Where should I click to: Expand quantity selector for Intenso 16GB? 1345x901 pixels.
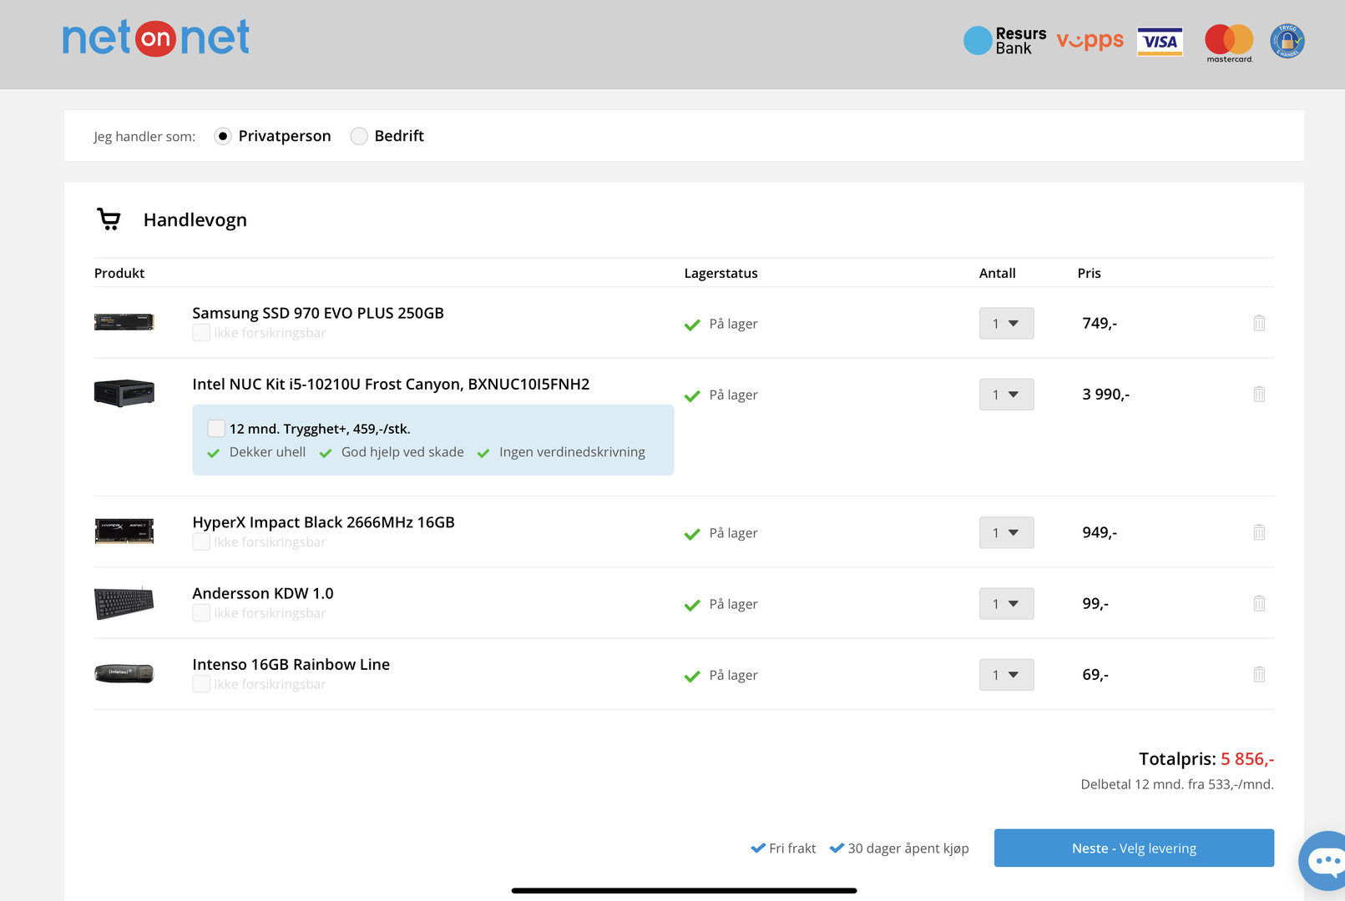[x=1006, y=675]
